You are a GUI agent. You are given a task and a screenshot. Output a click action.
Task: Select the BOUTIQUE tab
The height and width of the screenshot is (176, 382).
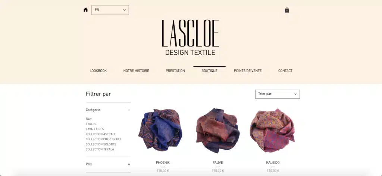click(210, 71)
